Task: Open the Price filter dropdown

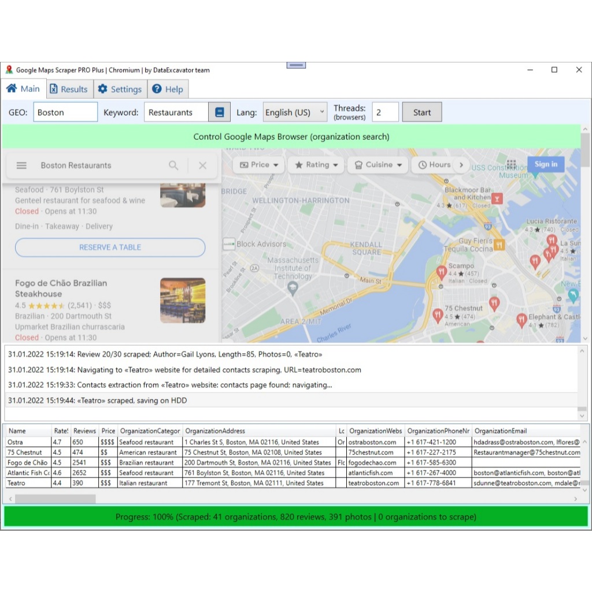Action: click(259, 165)
